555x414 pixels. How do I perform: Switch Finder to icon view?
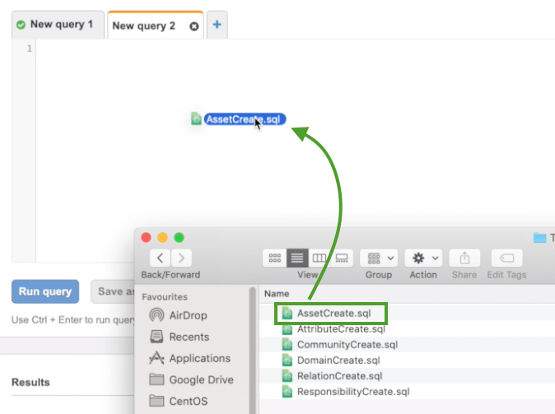273,258
